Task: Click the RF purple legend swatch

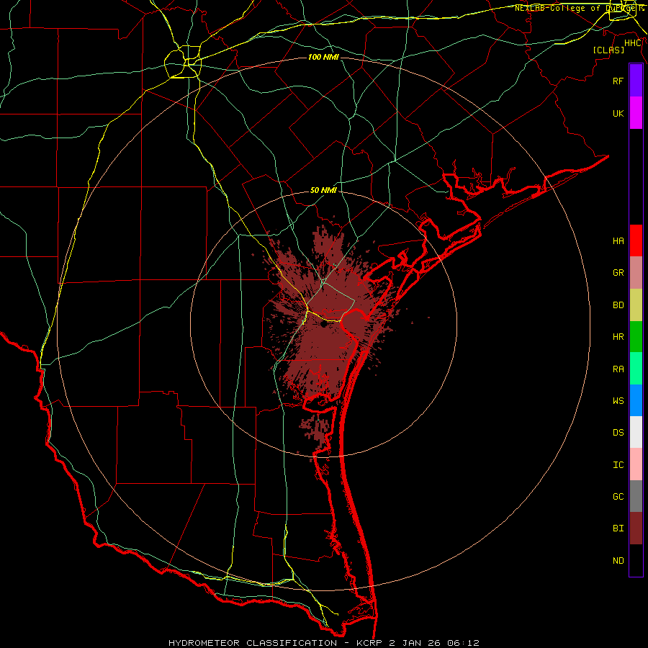Action: click(636, 81)
